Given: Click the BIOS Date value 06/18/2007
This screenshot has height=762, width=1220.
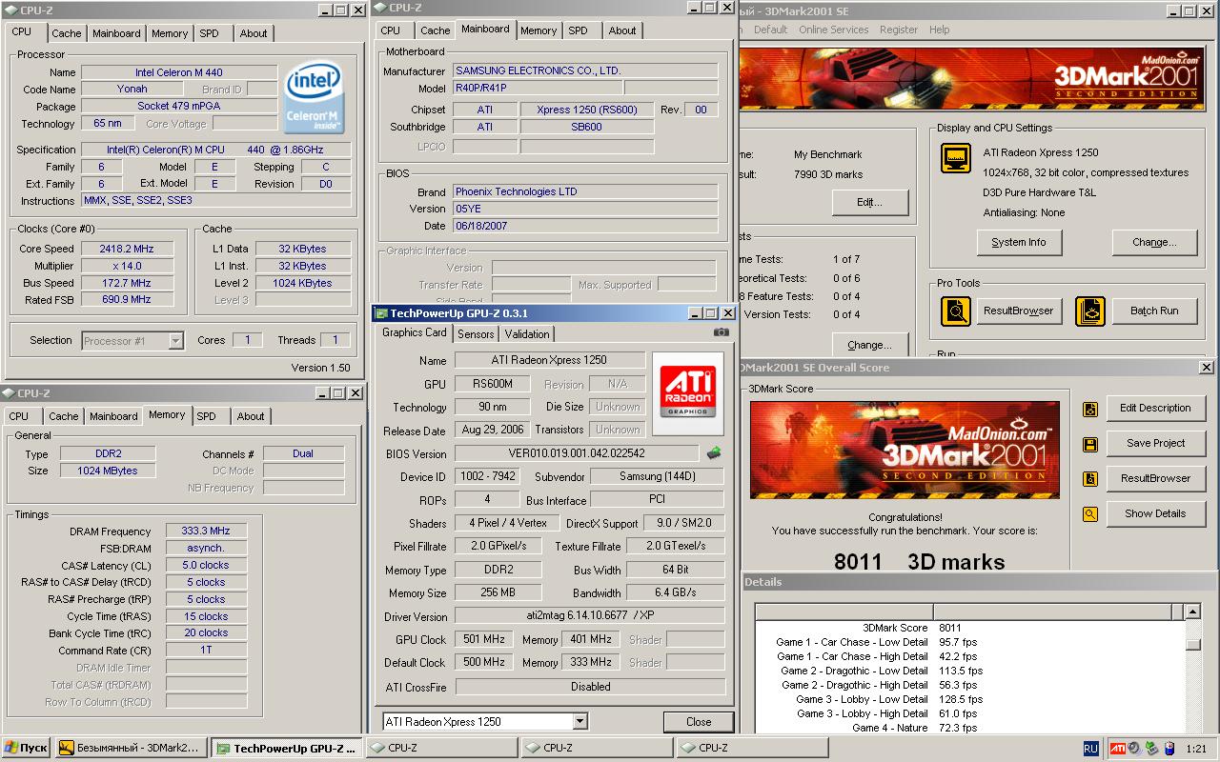Looking at the screenshot, I should click(x=585, y=226).
